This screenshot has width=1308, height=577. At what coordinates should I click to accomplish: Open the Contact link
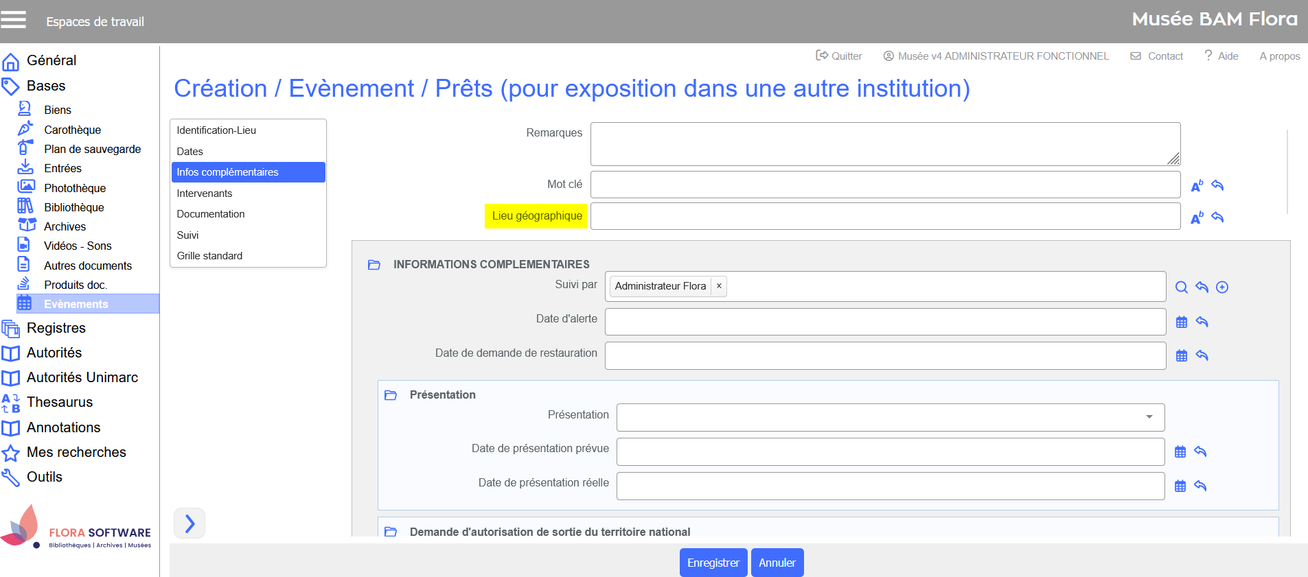click(x=1157, y=56)
